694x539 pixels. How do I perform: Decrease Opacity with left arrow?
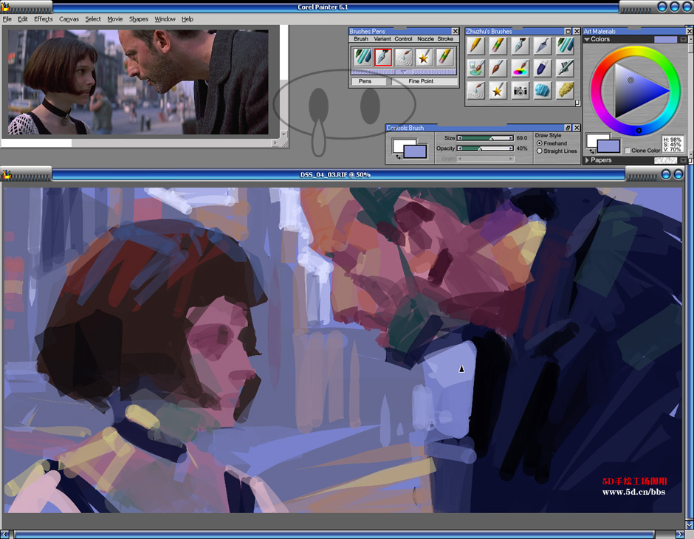click(x=459, y=148)
